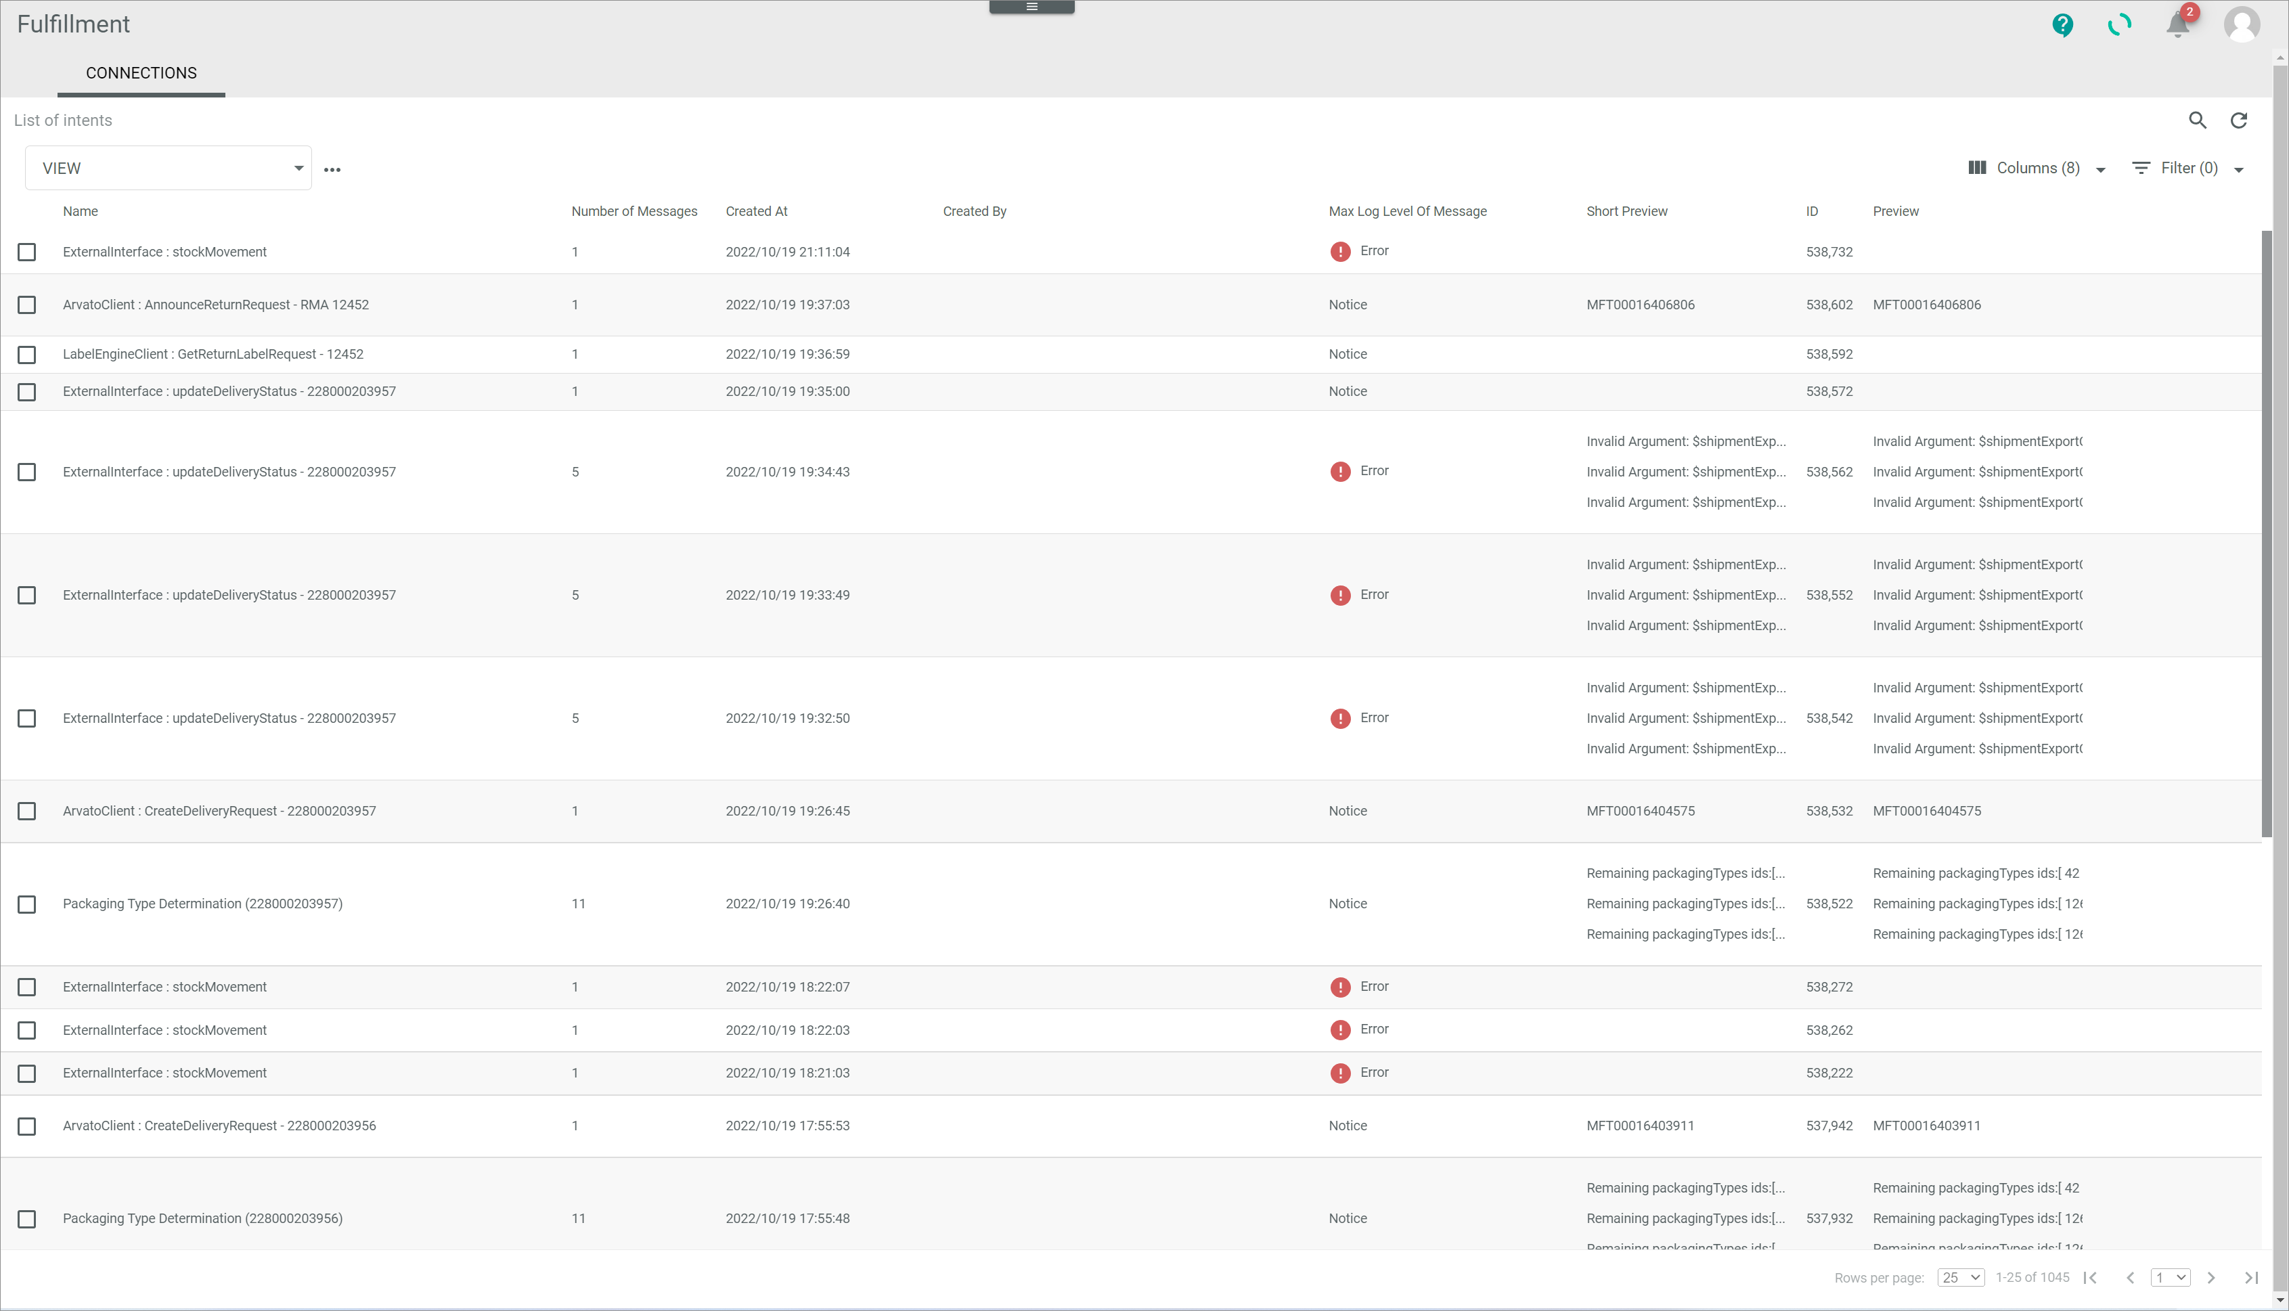Change the rows per page selector
The width and height of the screenshot is (2289, 1311).
point(1961,1278)
